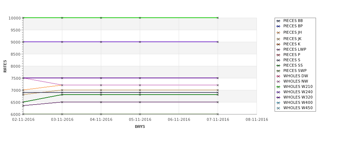
Task: Select the WHOLES W320 legend label
Action: [x=298, y=97]
